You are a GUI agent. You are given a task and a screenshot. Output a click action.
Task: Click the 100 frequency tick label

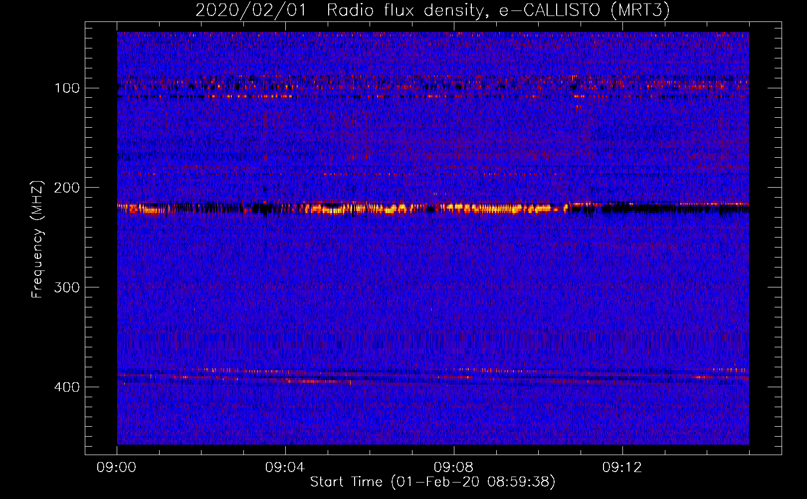click(x=67, y=88)
